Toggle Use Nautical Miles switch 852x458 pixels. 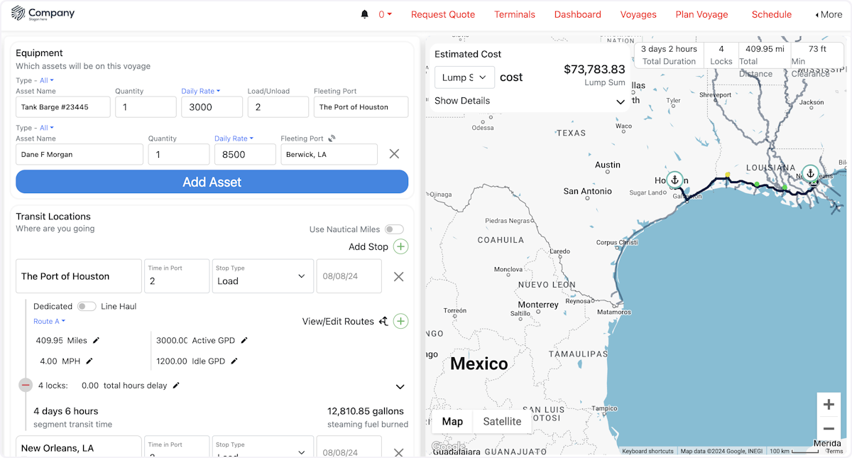point(394,229)
